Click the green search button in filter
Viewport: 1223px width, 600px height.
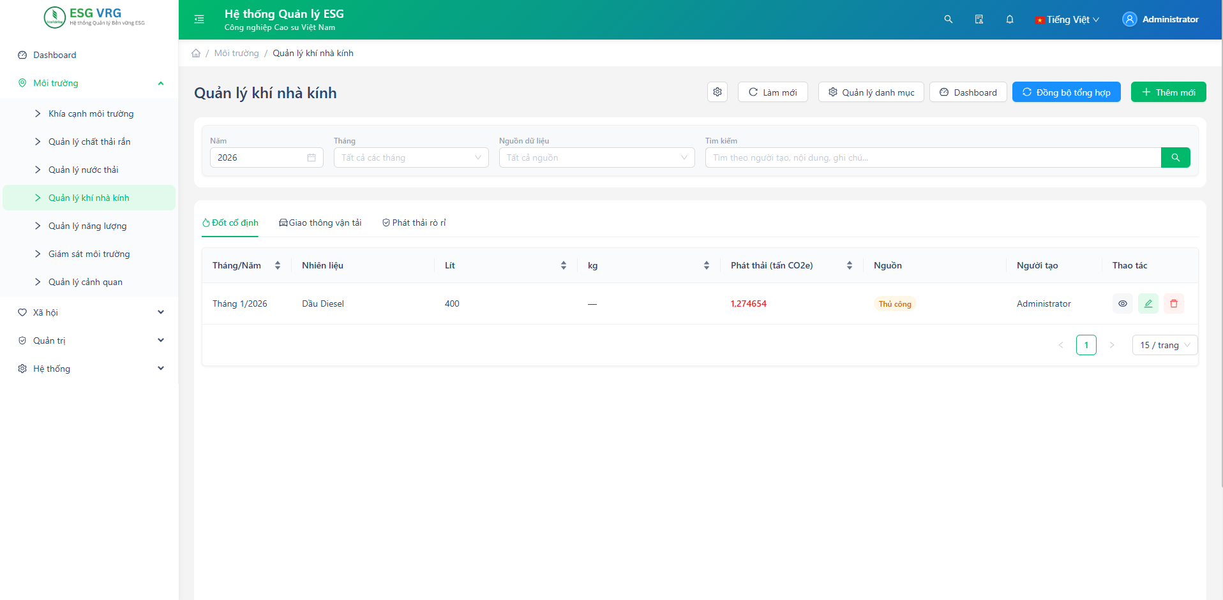point(1175,157)
